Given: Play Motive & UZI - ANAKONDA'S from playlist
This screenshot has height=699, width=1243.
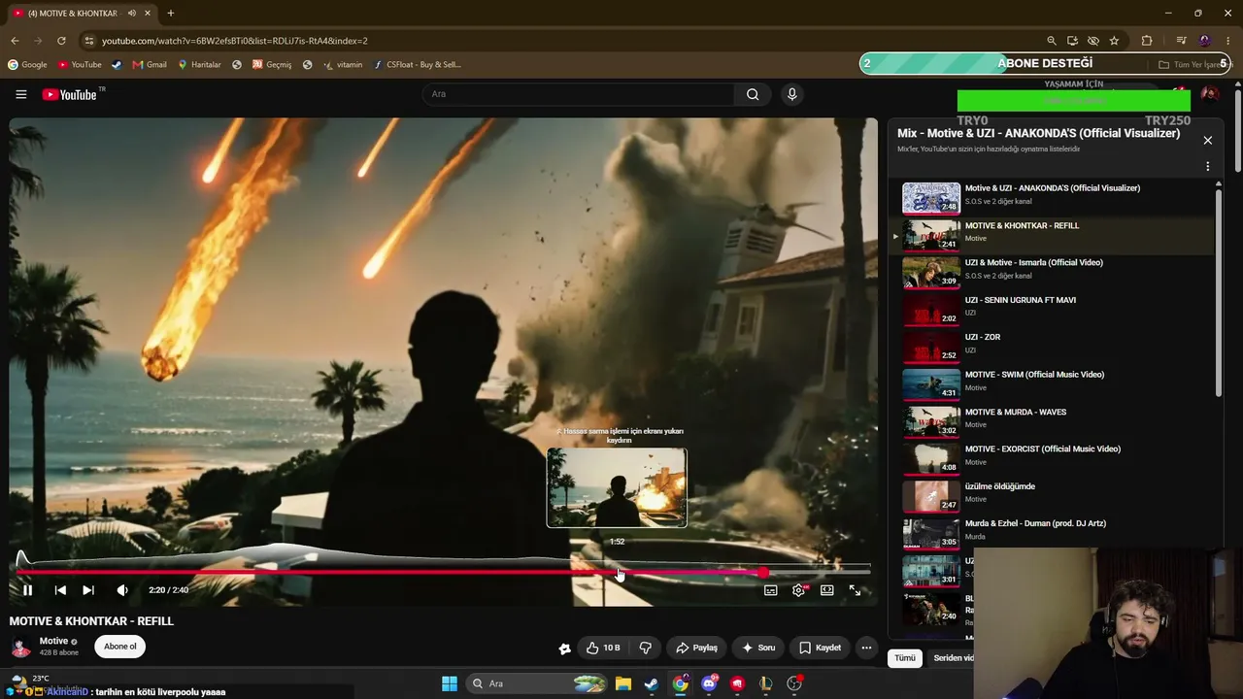Looking at the screenshot, I should tap(1054, 197).
